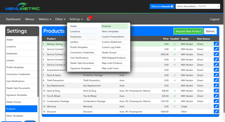Select Signature Templates in Settings dropdown
The height and width of the screenshot is (122, 225).
(x=83, y=68)
